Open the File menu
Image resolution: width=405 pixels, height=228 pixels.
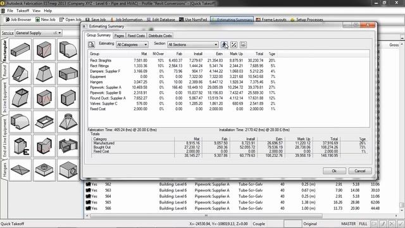click(10, 11)
